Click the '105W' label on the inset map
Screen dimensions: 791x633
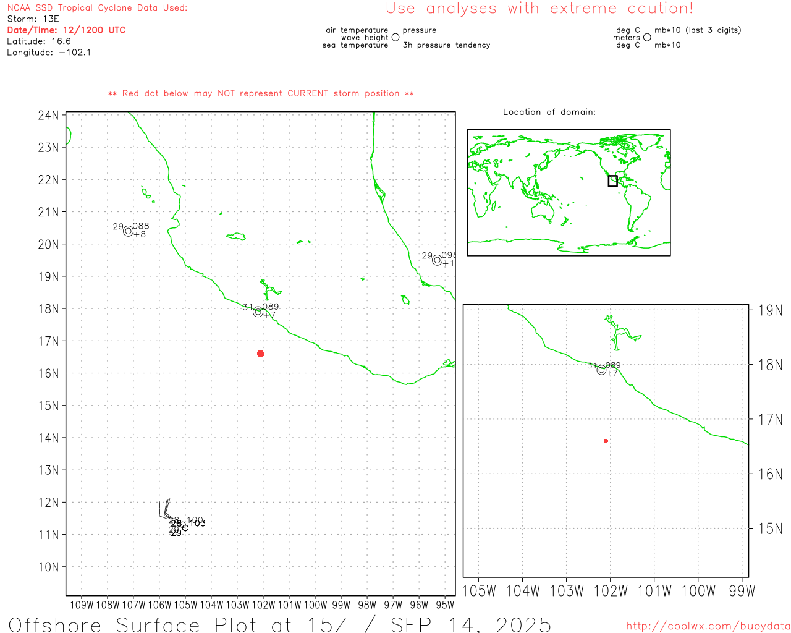pos(479,591)
